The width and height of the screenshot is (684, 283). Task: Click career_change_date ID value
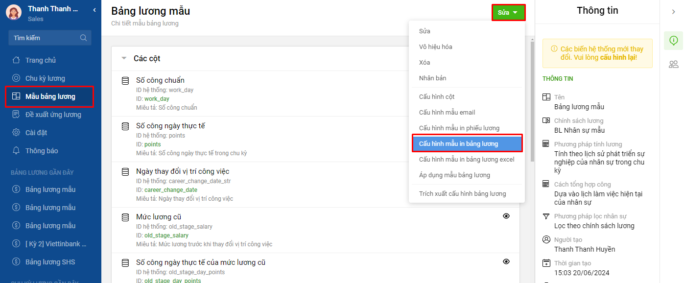click(171, 190)
